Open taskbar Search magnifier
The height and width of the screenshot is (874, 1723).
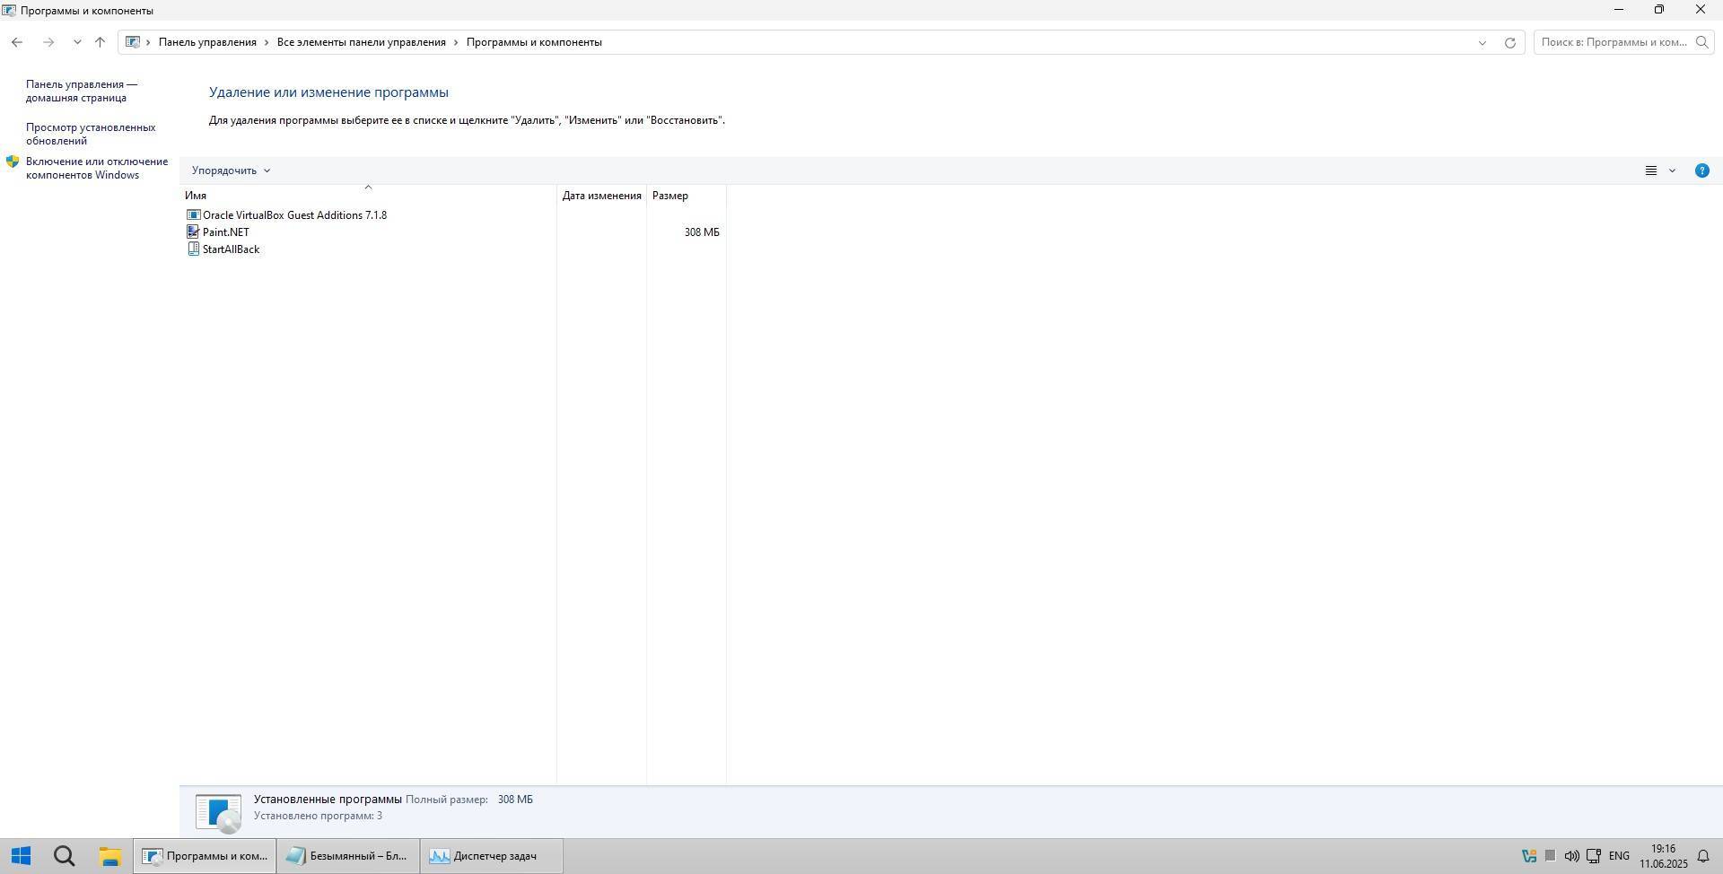point(65,856)
